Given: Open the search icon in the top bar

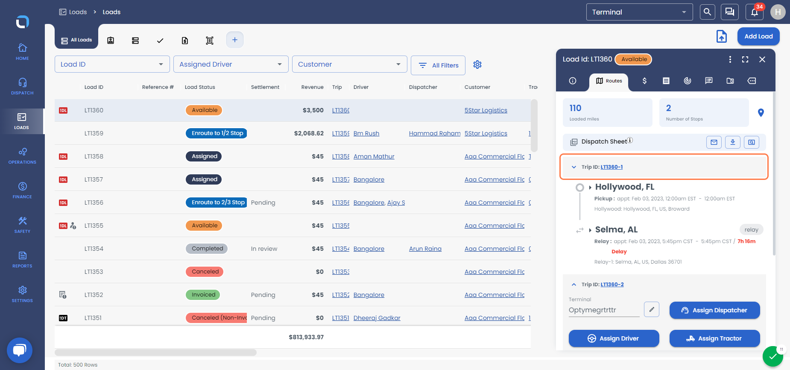Looking at the screenshot, I should tap(707, 12).
